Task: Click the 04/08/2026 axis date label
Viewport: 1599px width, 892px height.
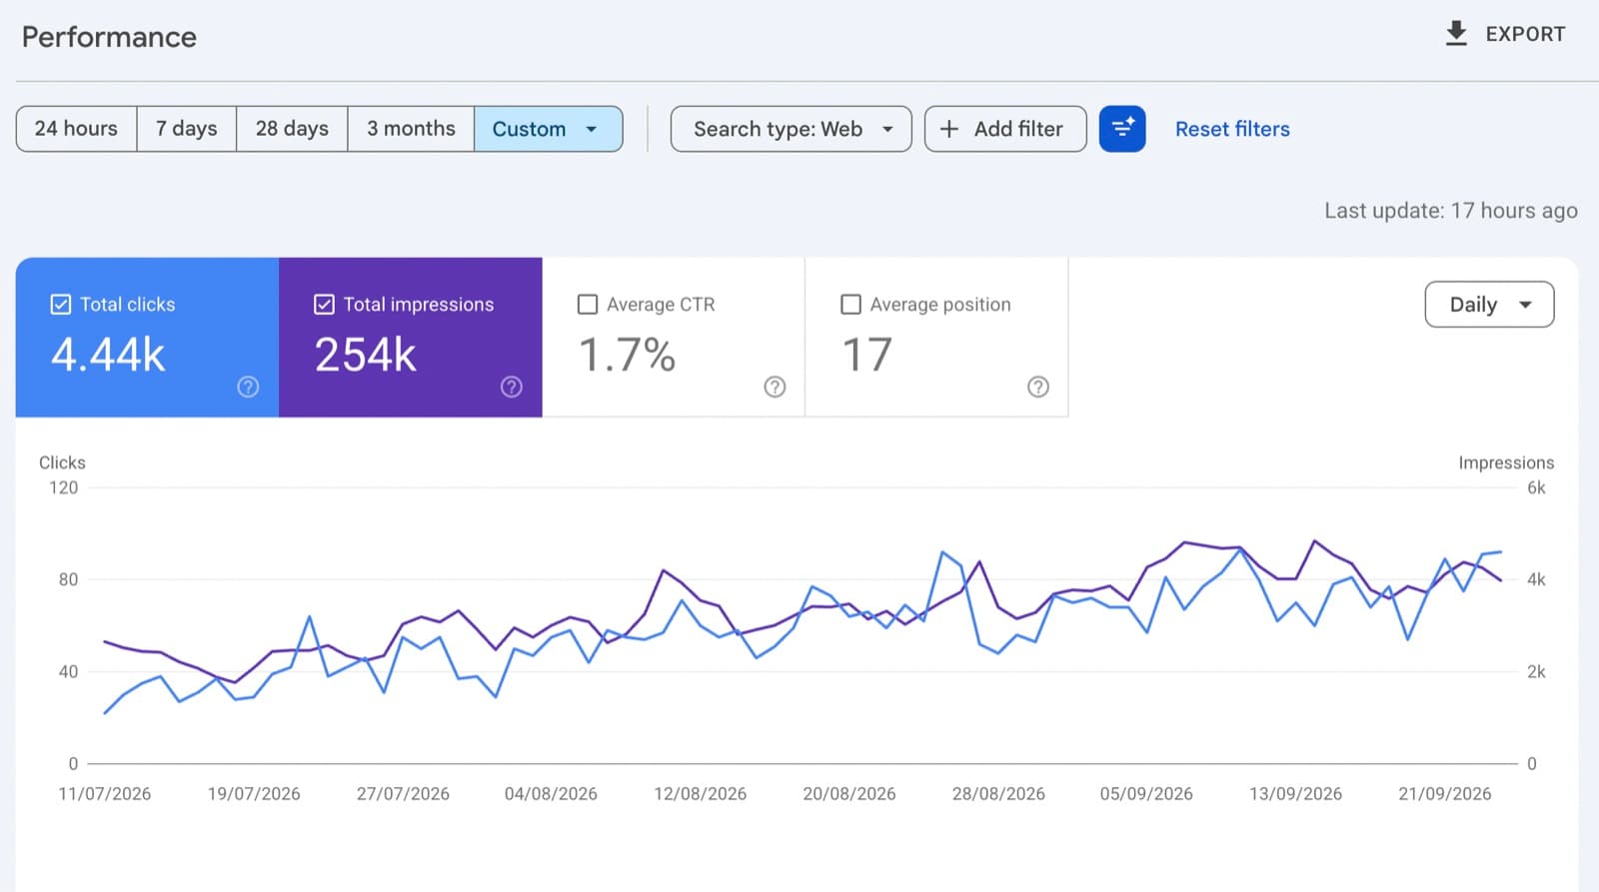Action: point(551,794)
